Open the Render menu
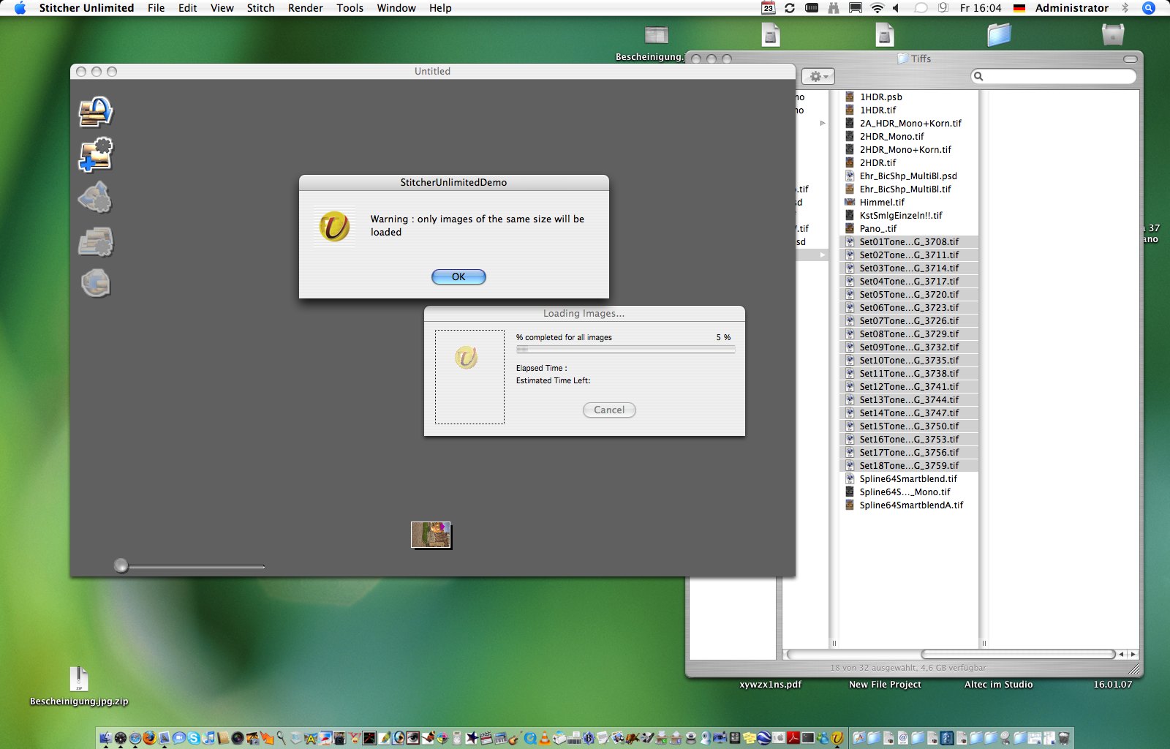 [305, 8]
